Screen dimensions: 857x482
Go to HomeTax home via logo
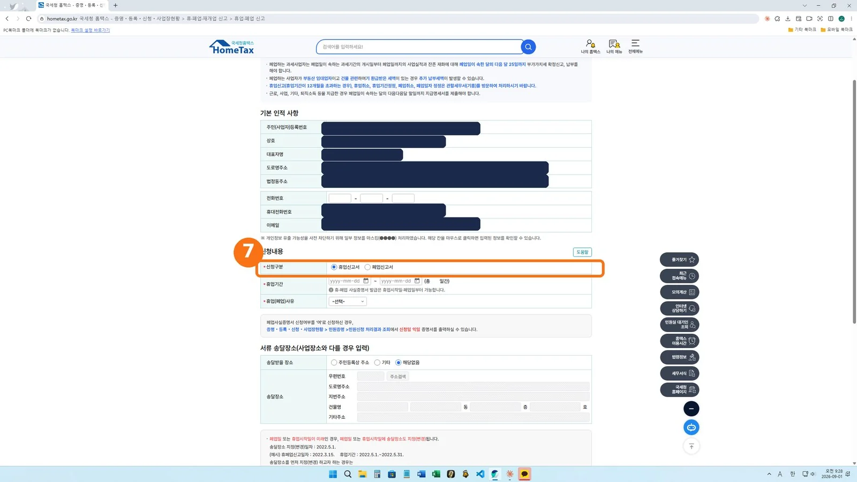point(232,47)
